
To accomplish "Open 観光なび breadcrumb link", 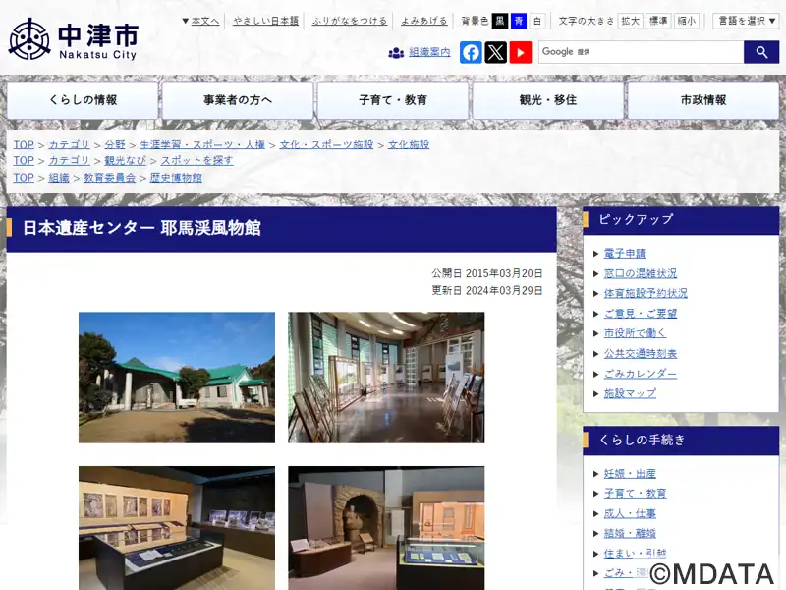I will (x=125, y=161).
